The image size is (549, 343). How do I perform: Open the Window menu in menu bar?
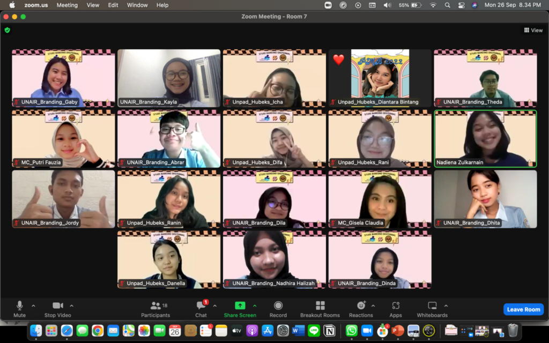(x=137, y=5)
